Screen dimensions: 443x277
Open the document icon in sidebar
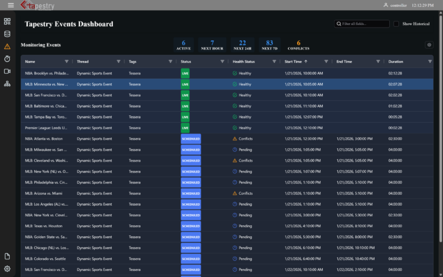tap(7, 256)
